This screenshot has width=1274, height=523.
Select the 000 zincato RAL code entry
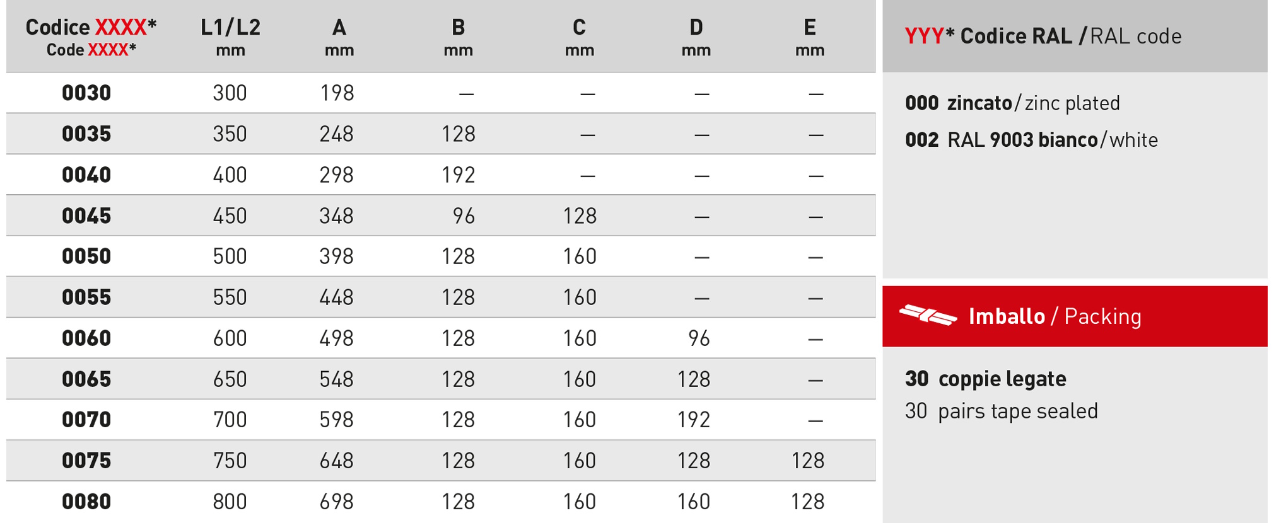[x=1012, y=103]
